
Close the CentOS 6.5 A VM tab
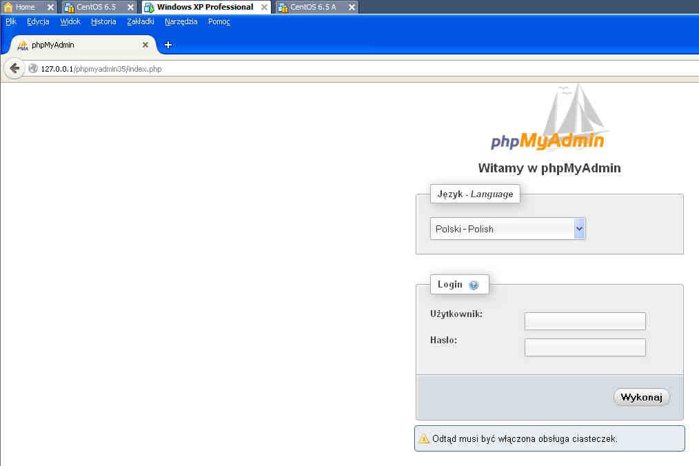352,7
